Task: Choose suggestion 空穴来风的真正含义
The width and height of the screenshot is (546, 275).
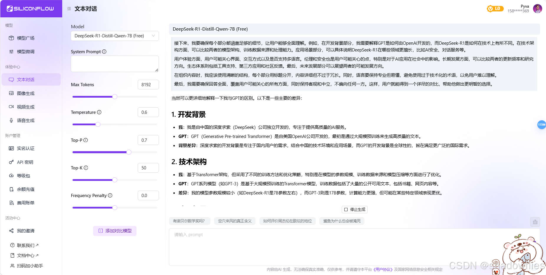Action: (x=235, y=221)
